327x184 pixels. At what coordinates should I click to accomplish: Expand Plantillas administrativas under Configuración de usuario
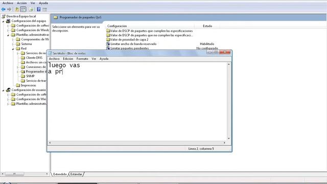[x=8, y=104]
